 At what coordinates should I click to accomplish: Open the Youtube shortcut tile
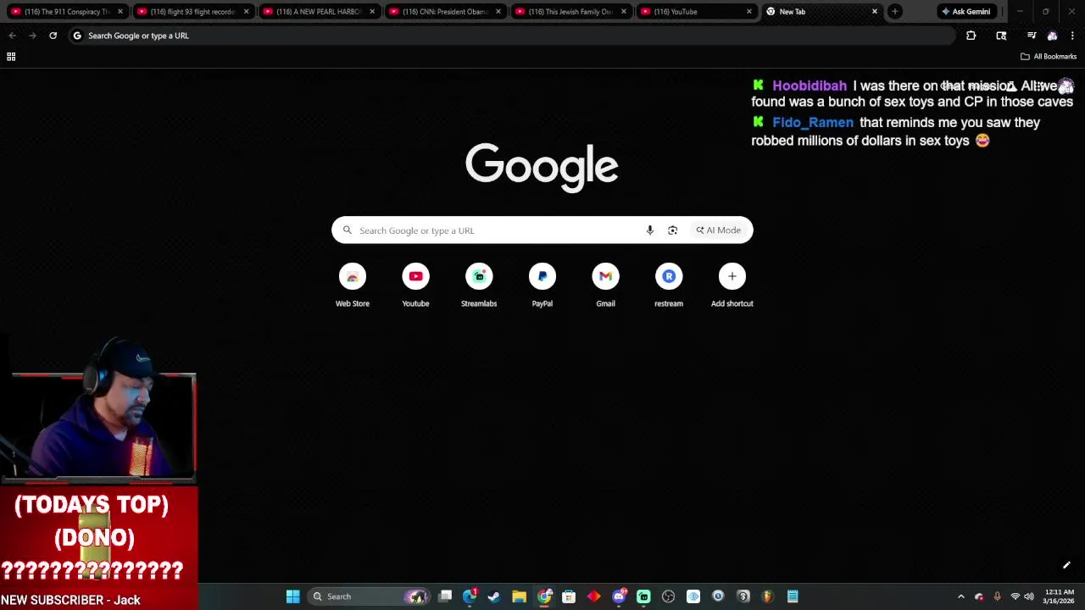tap(415, 286)
